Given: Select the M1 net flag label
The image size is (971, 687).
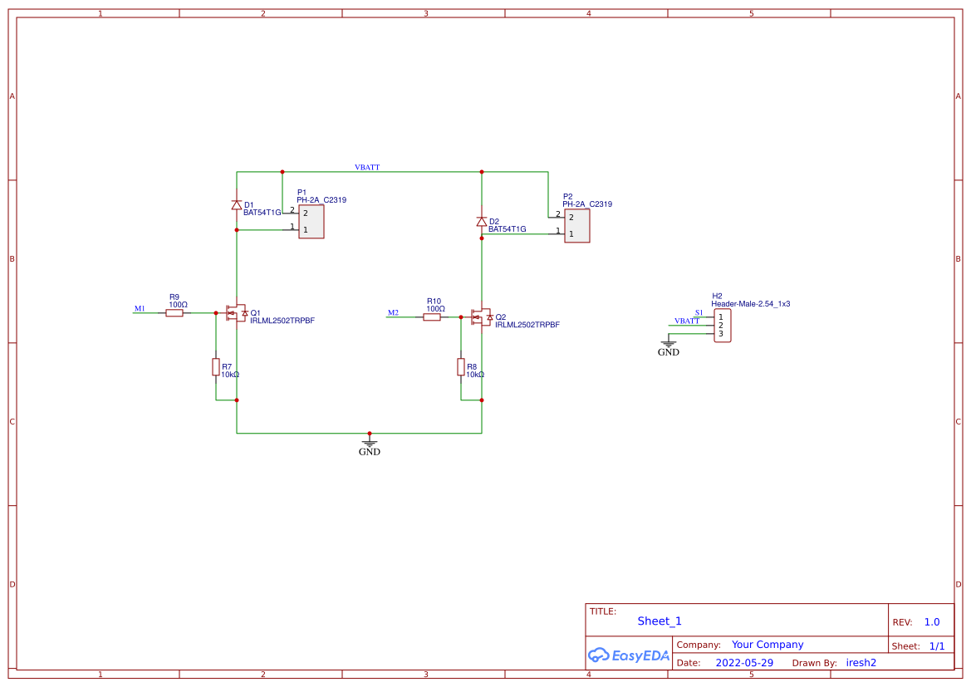Looking at the screenshot, I should 138,307.
